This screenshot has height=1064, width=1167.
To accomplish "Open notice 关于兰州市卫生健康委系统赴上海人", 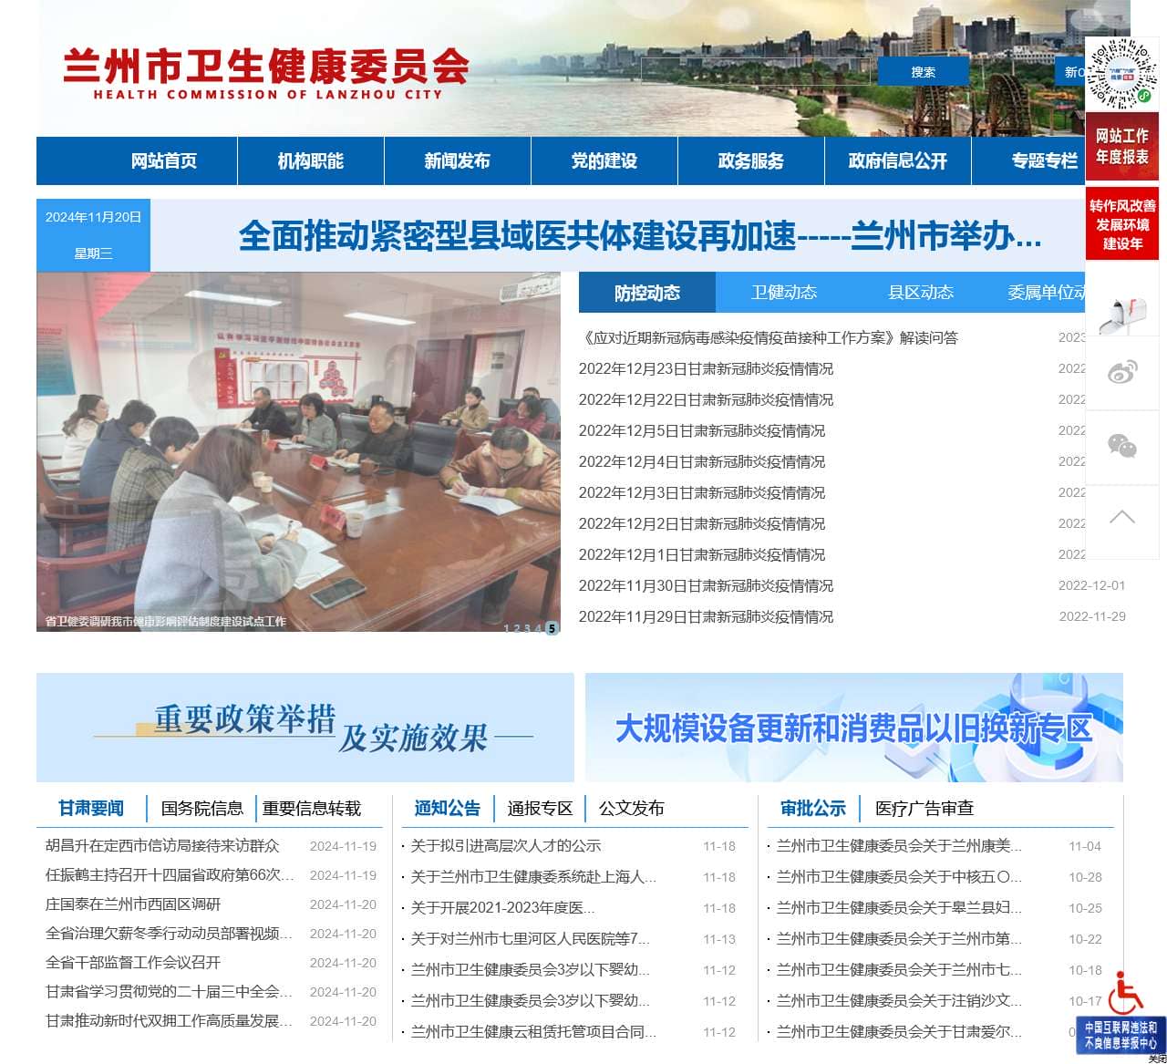I will coord(533,876).
